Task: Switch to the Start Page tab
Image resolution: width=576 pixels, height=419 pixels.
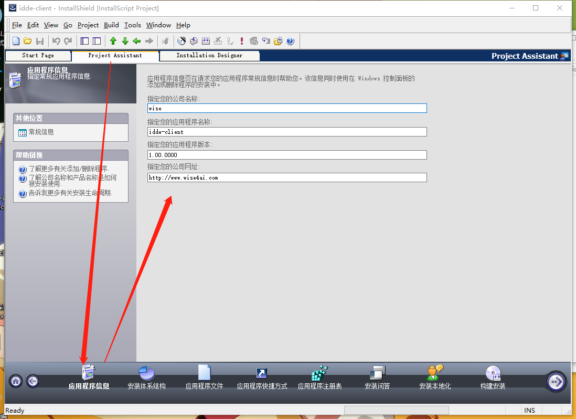Action: 38,56
